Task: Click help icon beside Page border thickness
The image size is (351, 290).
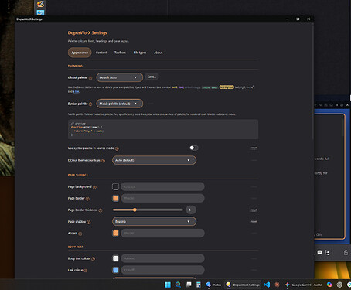Action: pos(101,210)
